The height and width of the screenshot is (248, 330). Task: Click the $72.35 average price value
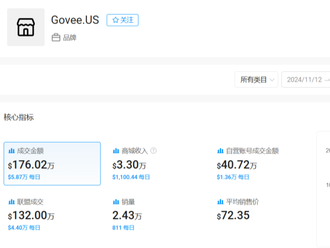coord(233,216)
